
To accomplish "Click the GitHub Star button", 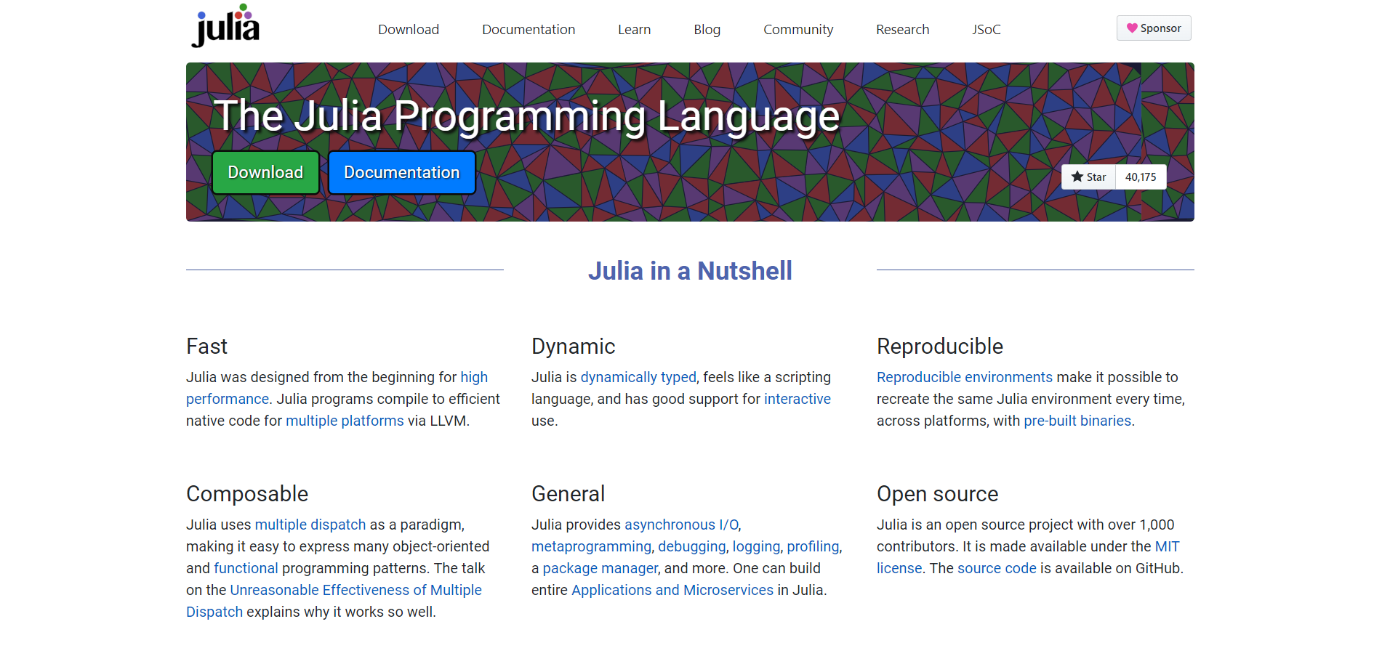I will point(1088,177).
